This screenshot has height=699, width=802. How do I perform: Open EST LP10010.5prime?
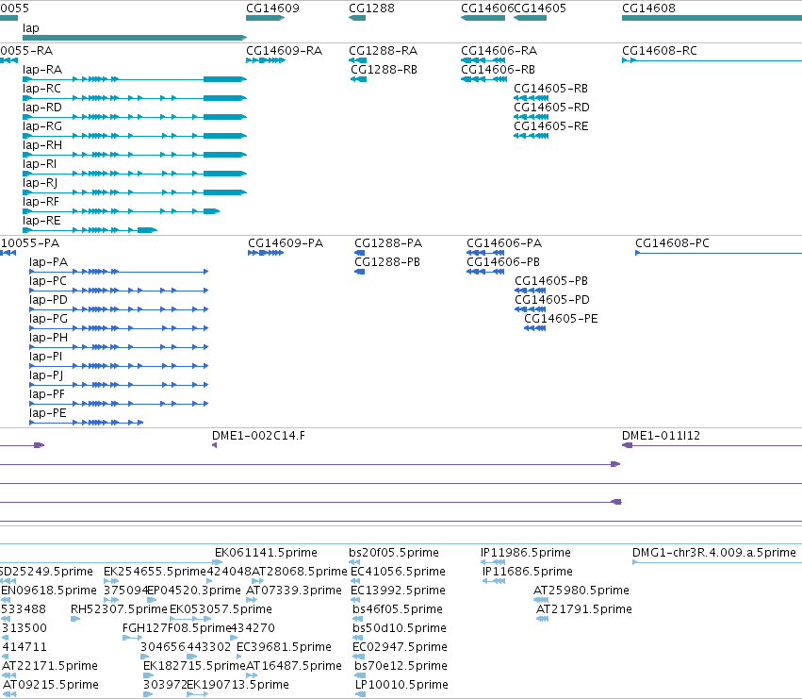(x=402, y=685)
